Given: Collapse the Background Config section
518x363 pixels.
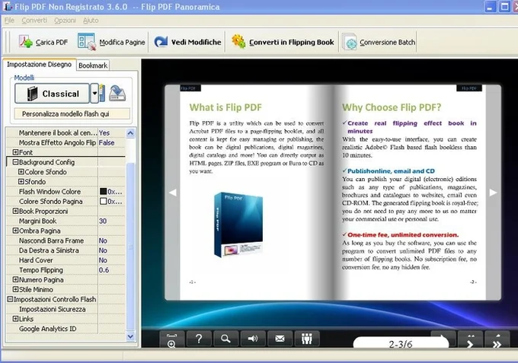Looking at the screenshot, I should click(x=15, y=162).
